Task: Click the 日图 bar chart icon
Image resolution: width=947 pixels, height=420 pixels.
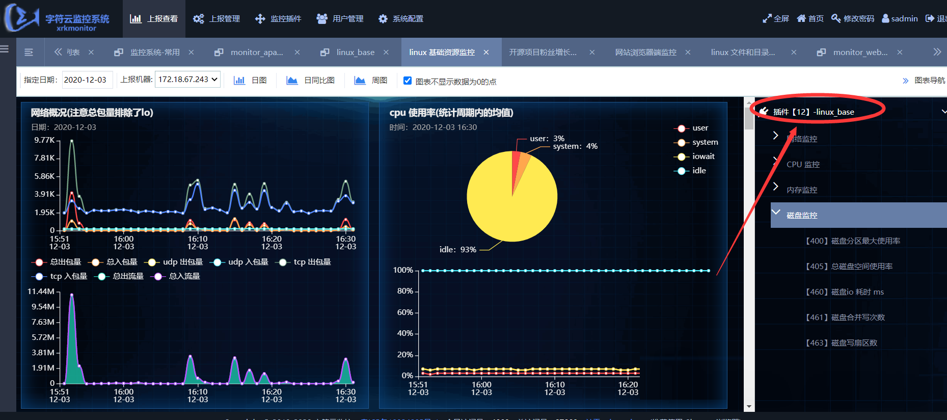Action: tap(239, 81)
